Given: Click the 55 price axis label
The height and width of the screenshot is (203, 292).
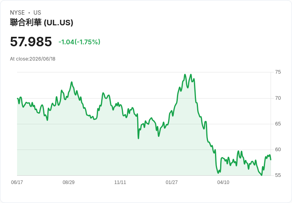Looking at the screenshot, I should [278, 175].
